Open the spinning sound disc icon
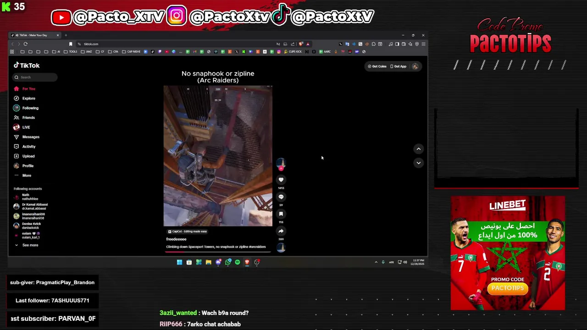The image size is (587, 330). pos(281,247)
